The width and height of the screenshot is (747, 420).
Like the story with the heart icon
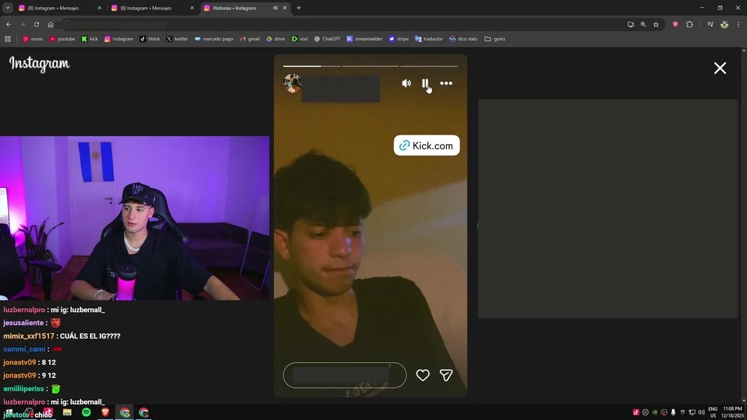(x=423, y=375)
